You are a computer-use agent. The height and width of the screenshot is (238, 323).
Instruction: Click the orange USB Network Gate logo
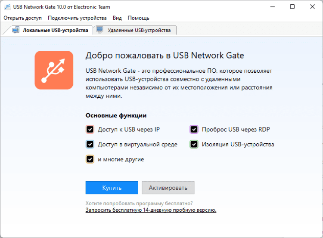[54, 70]
